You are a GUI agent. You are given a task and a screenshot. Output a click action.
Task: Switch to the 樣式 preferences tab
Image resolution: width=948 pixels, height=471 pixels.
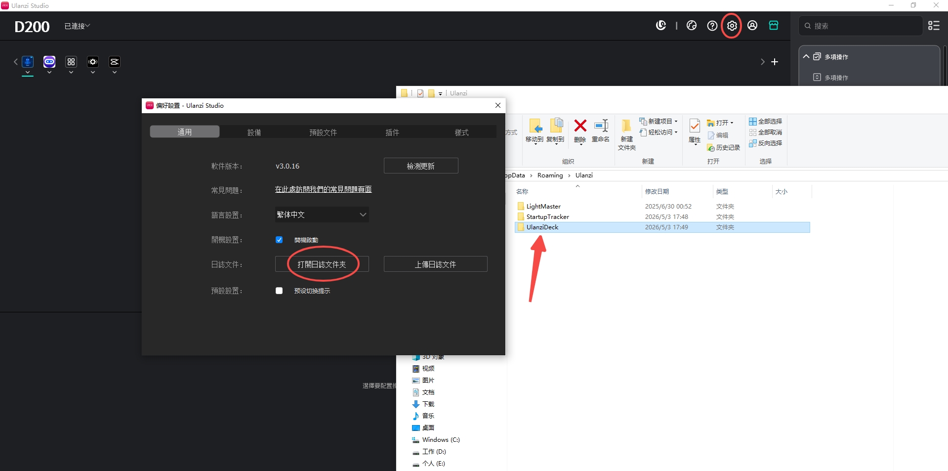[461, 131]
